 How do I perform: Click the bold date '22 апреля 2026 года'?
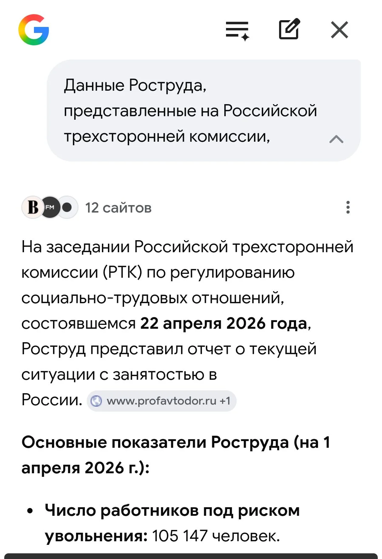224,323
